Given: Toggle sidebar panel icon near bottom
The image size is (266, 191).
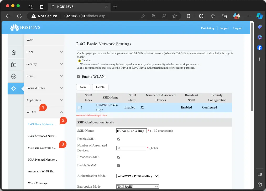Looking at the screenshot, I should (259, 174).
